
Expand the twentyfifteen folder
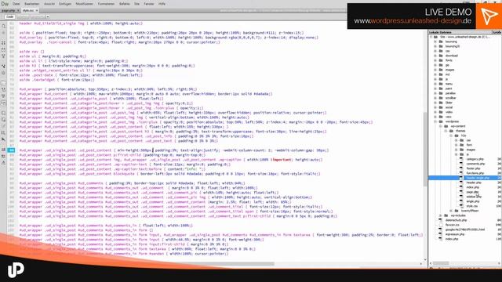(x=451, y=211)
